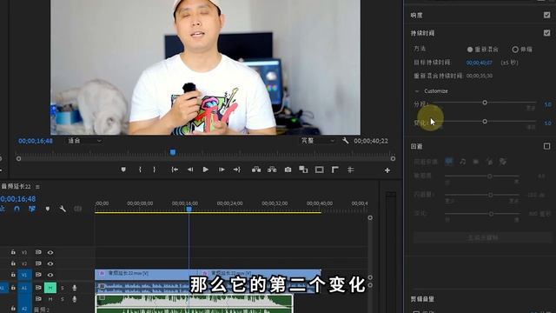Click the 分段 value 5.0
This screenshot has width=556, height=313.
[x=548, y=104]
